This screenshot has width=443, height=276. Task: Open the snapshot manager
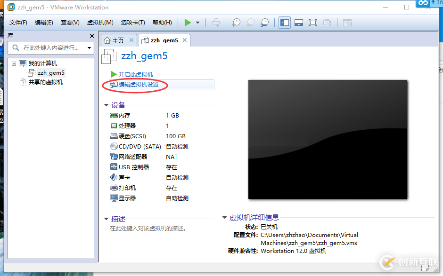[x=264, y=22]
